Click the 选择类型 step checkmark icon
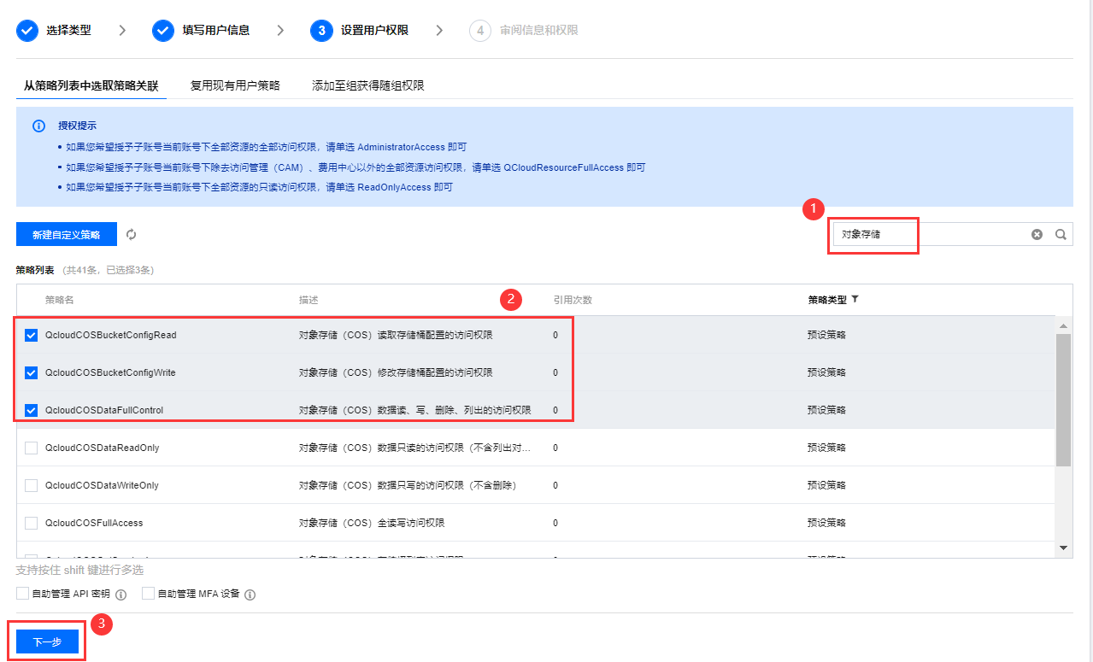This screenshot has height=662, width=1093. [27, 31]
